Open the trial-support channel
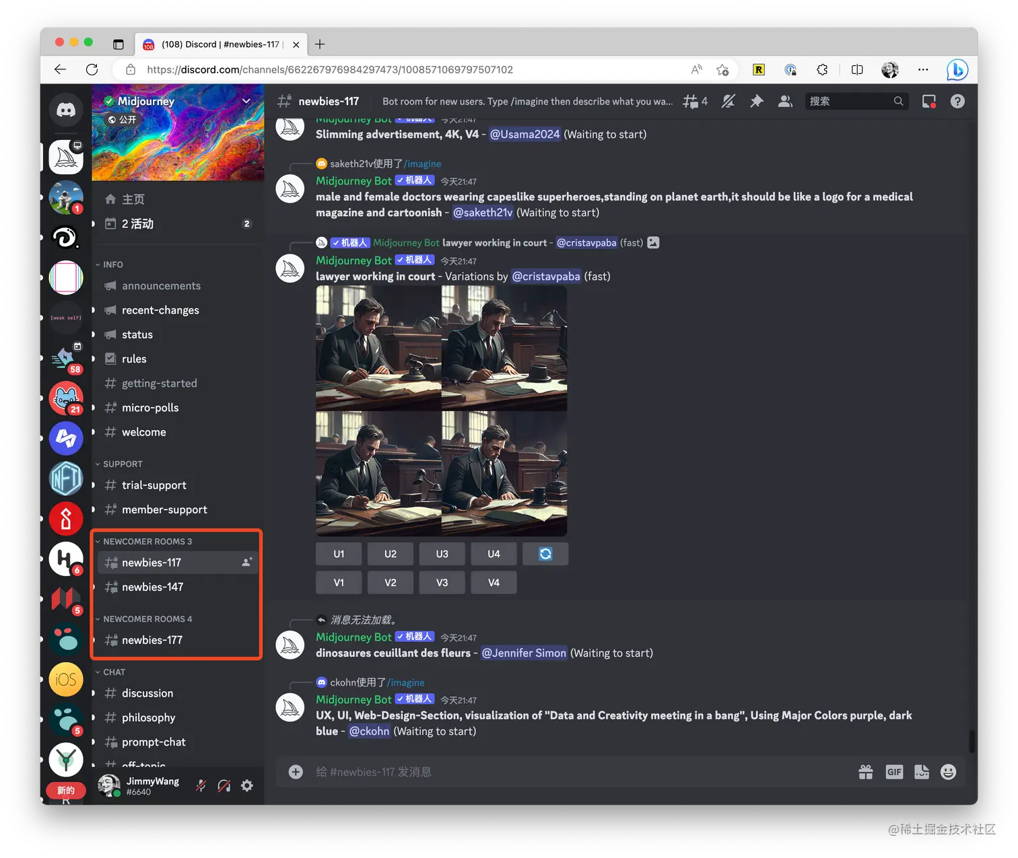 (x=178, y=485)
